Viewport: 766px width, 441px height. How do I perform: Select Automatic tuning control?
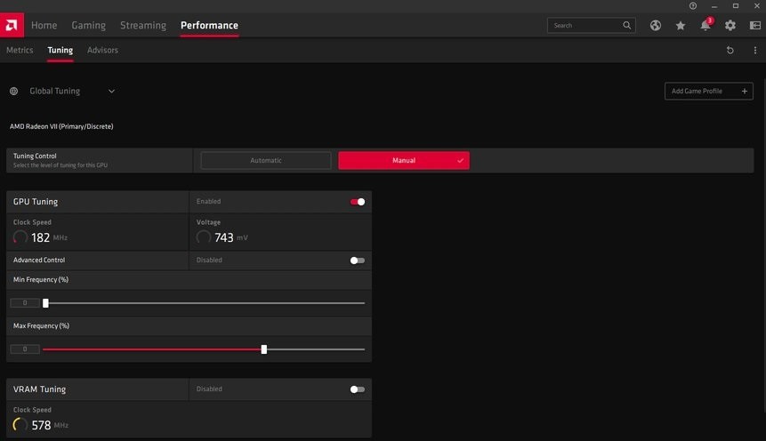pyautogui.click(x=266, y=161)
